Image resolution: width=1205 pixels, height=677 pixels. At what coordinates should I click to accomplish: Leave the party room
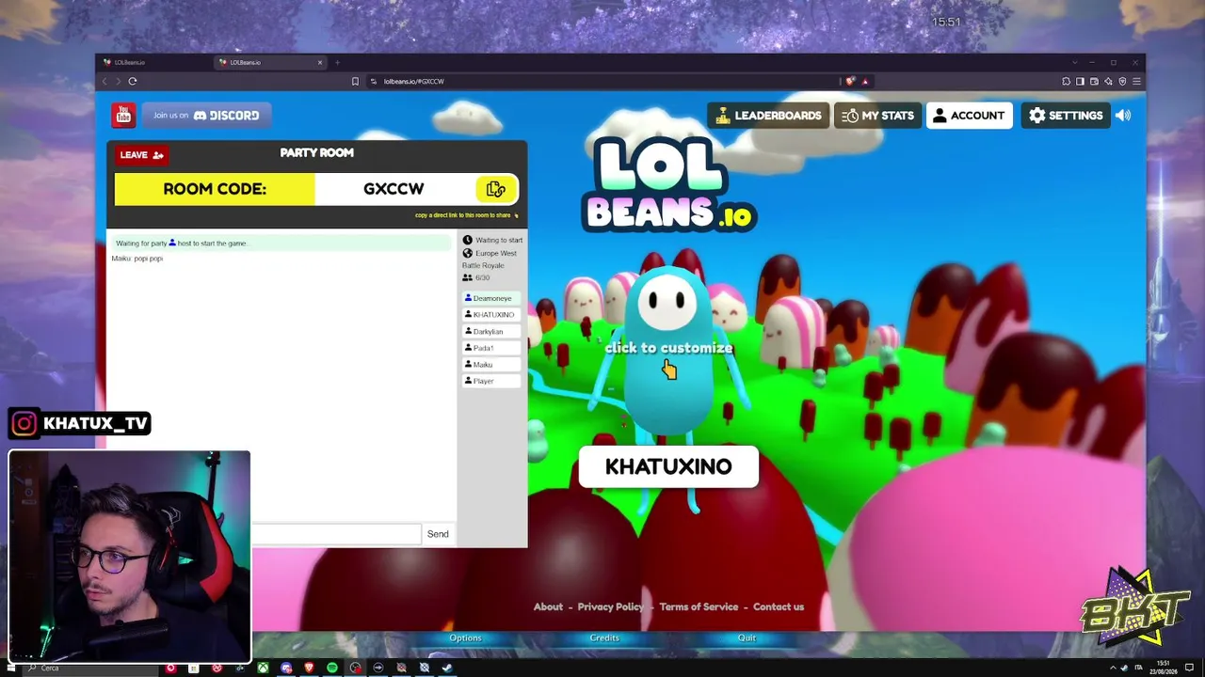point(141,155)
